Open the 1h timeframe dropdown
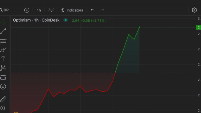Image resolution: width=201 pixels, height=113 pixels. click(39, 10)
